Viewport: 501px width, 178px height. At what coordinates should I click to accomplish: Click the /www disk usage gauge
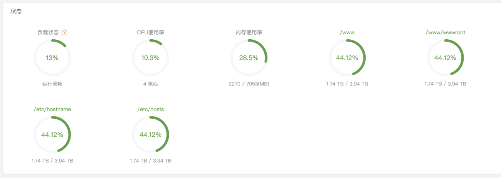pos(347,58)
